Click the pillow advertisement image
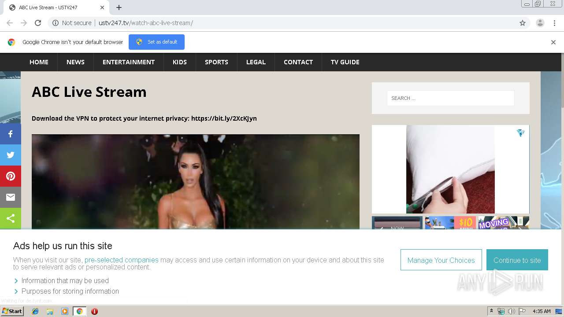Image resolution: width=564 pixels, height=317 pixels. [x=450, y=170]
